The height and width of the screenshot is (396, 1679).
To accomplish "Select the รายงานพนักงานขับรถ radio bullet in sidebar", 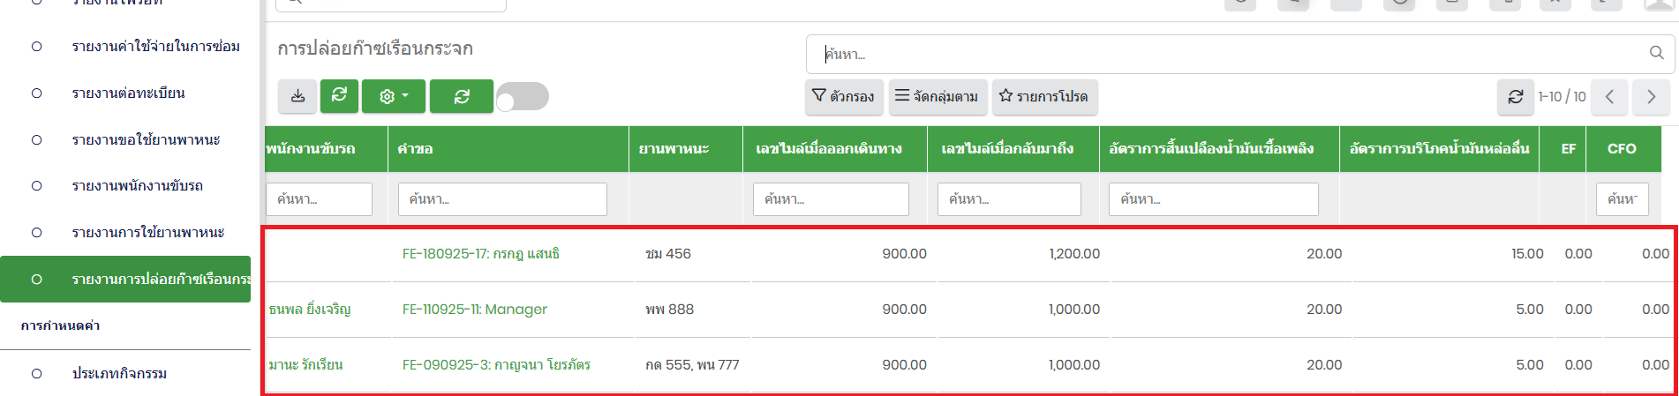I will 36,186.
